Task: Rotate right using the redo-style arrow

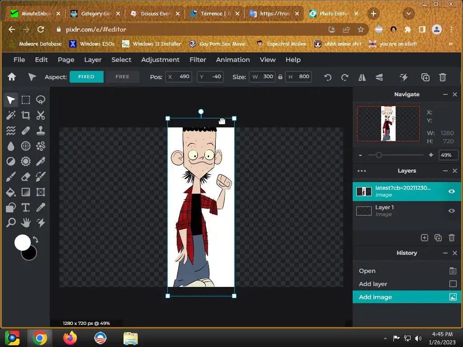Action: point(345,77)
